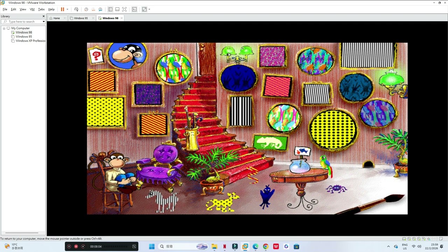Toggle the library sidebar view
448x252 pixels.
pos(110,9)
